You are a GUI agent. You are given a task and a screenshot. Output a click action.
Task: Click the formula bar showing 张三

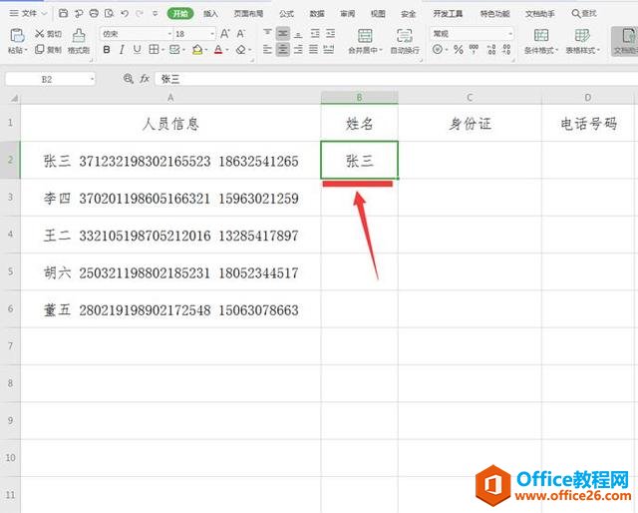[x=395, y=79]
